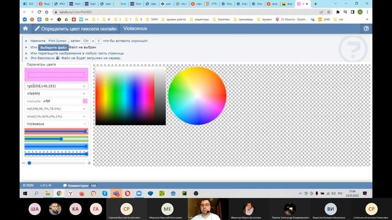Screen dimensions: 392x220
Task: Open the '2048' bookmark
Action: (324, 19)
